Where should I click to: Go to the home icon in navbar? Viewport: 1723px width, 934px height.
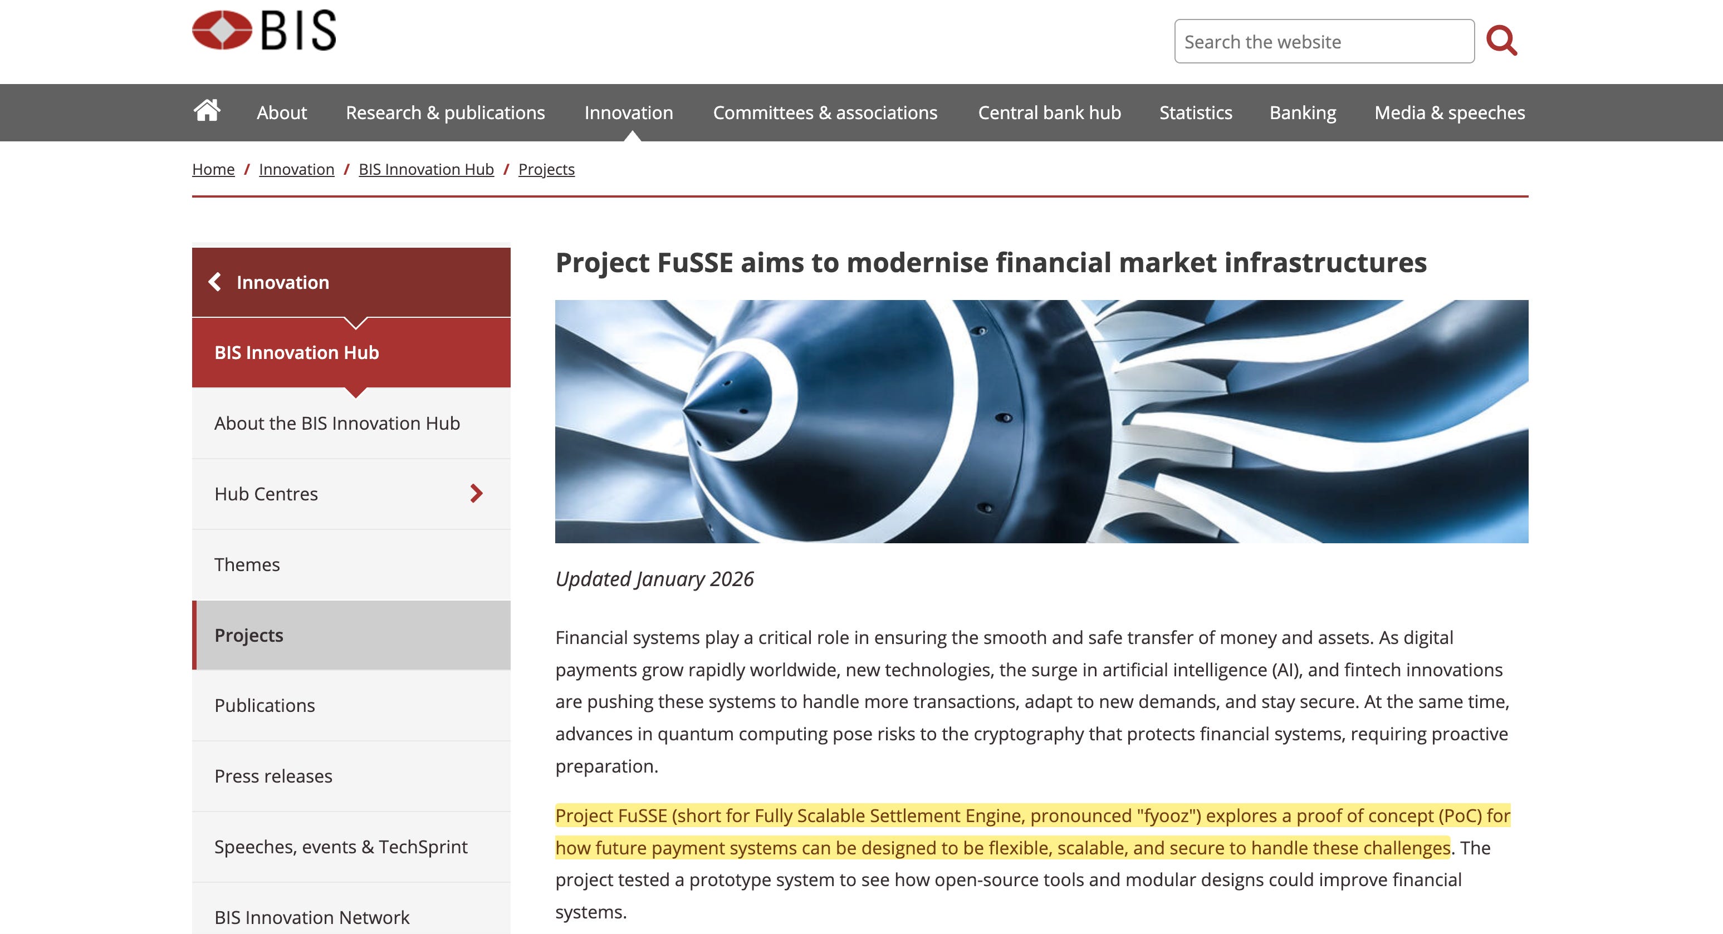coord(207,111)
